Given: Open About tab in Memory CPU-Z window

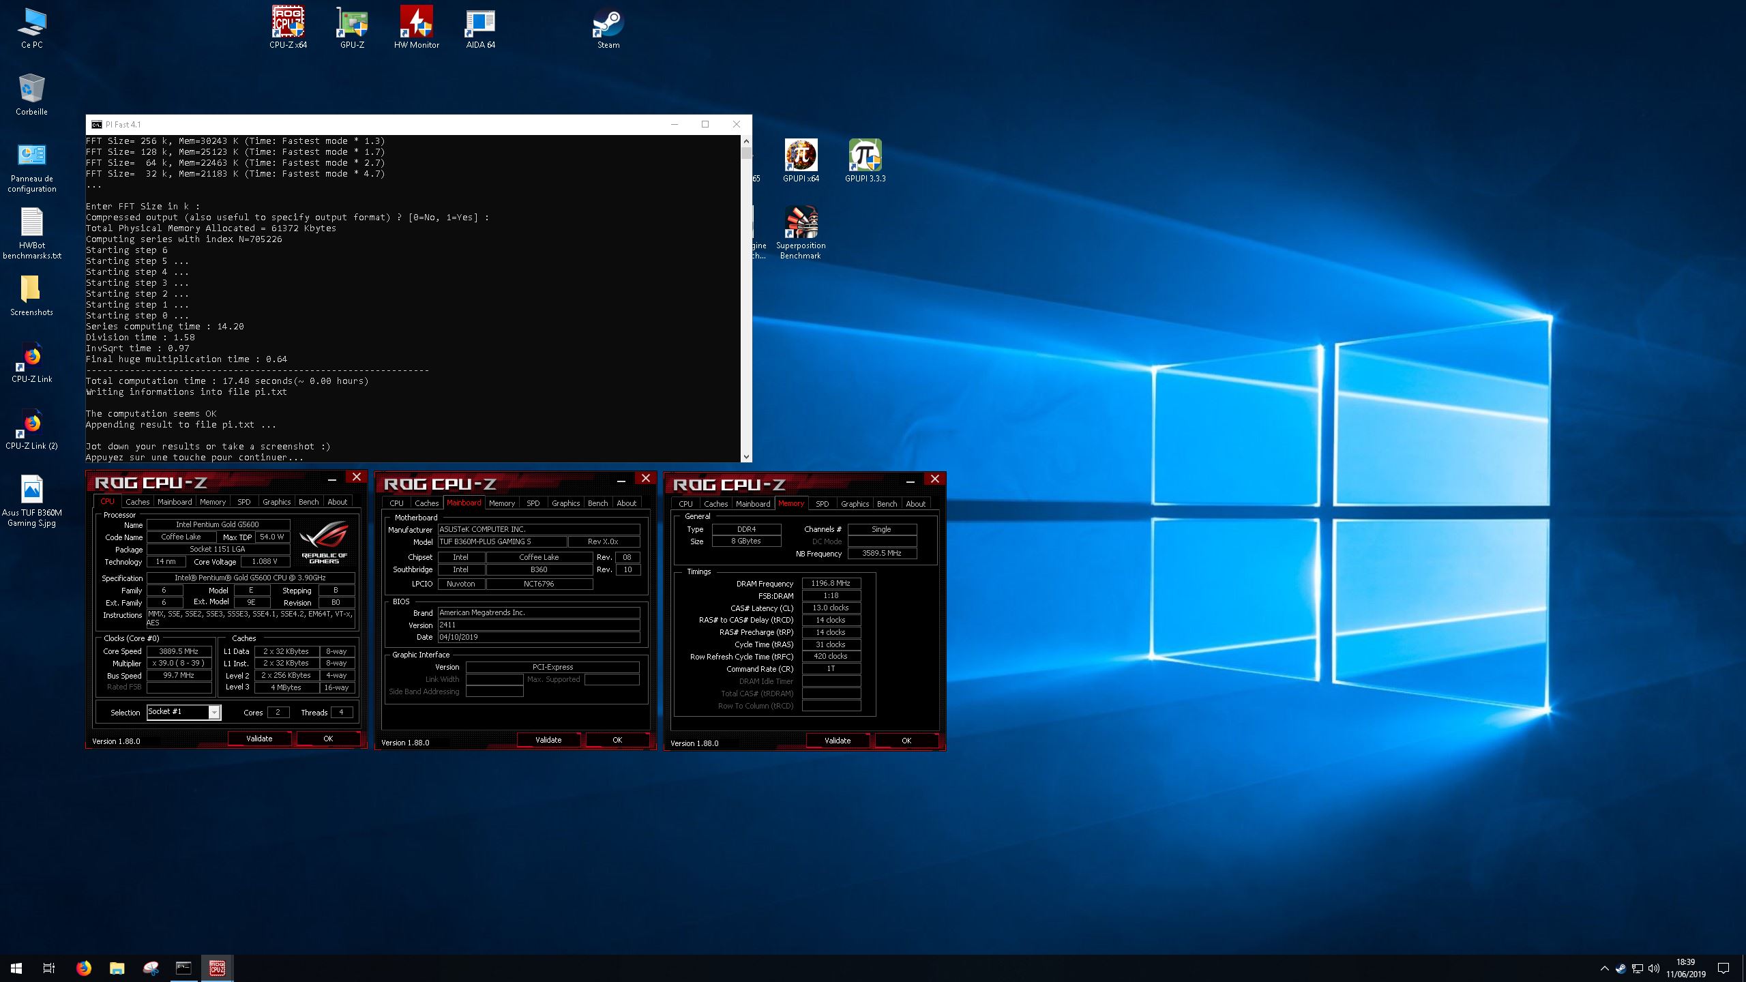Looking at the screenshot, I should (915, 503).
